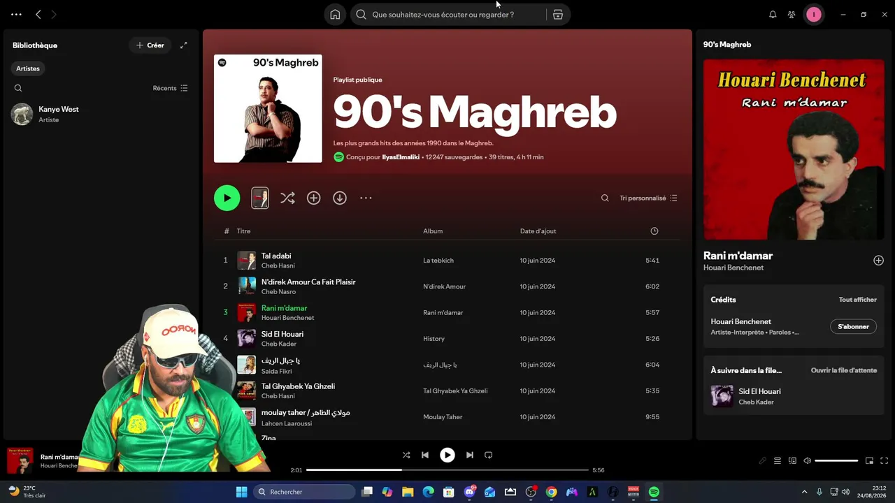Open File Explorer from taskbar
Viewport: 895px width, 503px height.
408,492
